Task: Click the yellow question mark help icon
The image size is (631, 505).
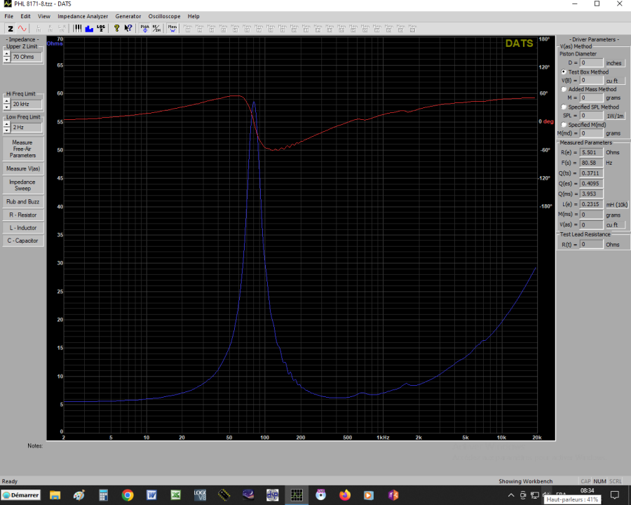Action: pyautogui.click(x=117, y=29)
